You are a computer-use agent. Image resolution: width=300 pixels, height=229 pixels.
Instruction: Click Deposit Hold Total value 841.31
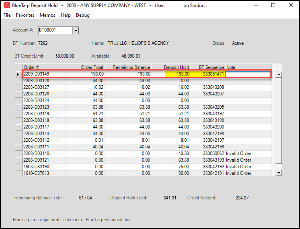click(170, 198)
